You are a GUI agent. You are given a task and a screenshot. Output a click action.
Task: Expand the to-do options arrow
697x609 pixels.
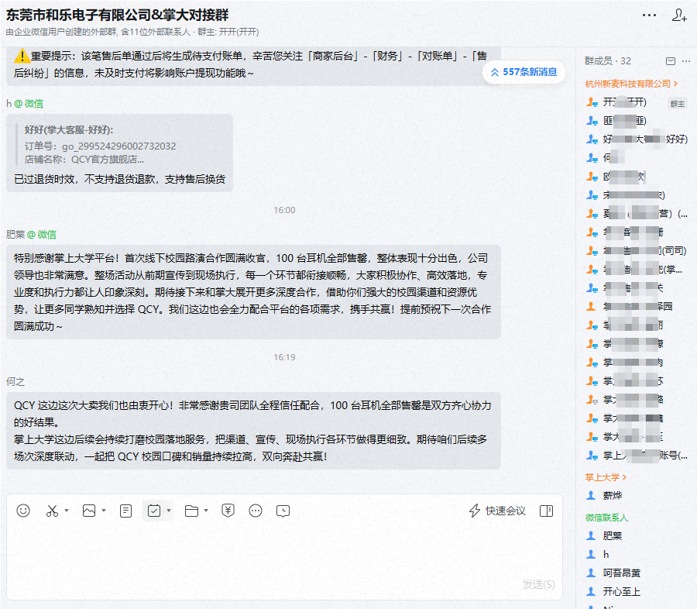(x=169, y=511)
